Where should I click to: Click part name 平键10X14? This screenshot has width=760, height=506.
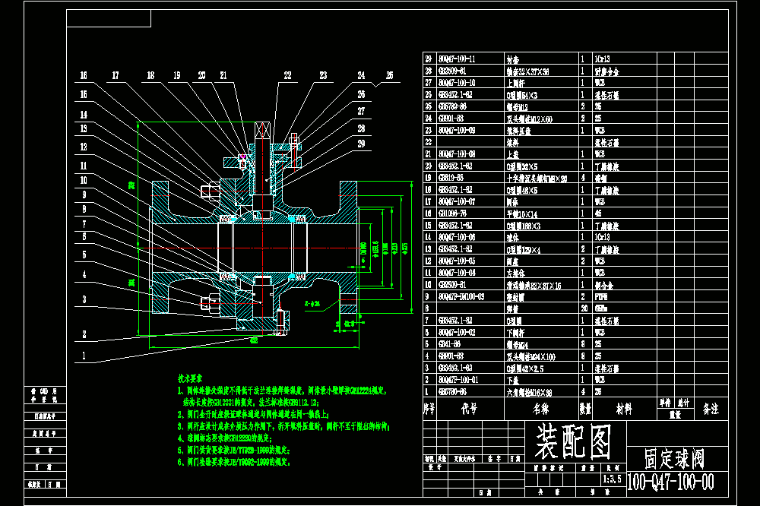pos(522,213)
